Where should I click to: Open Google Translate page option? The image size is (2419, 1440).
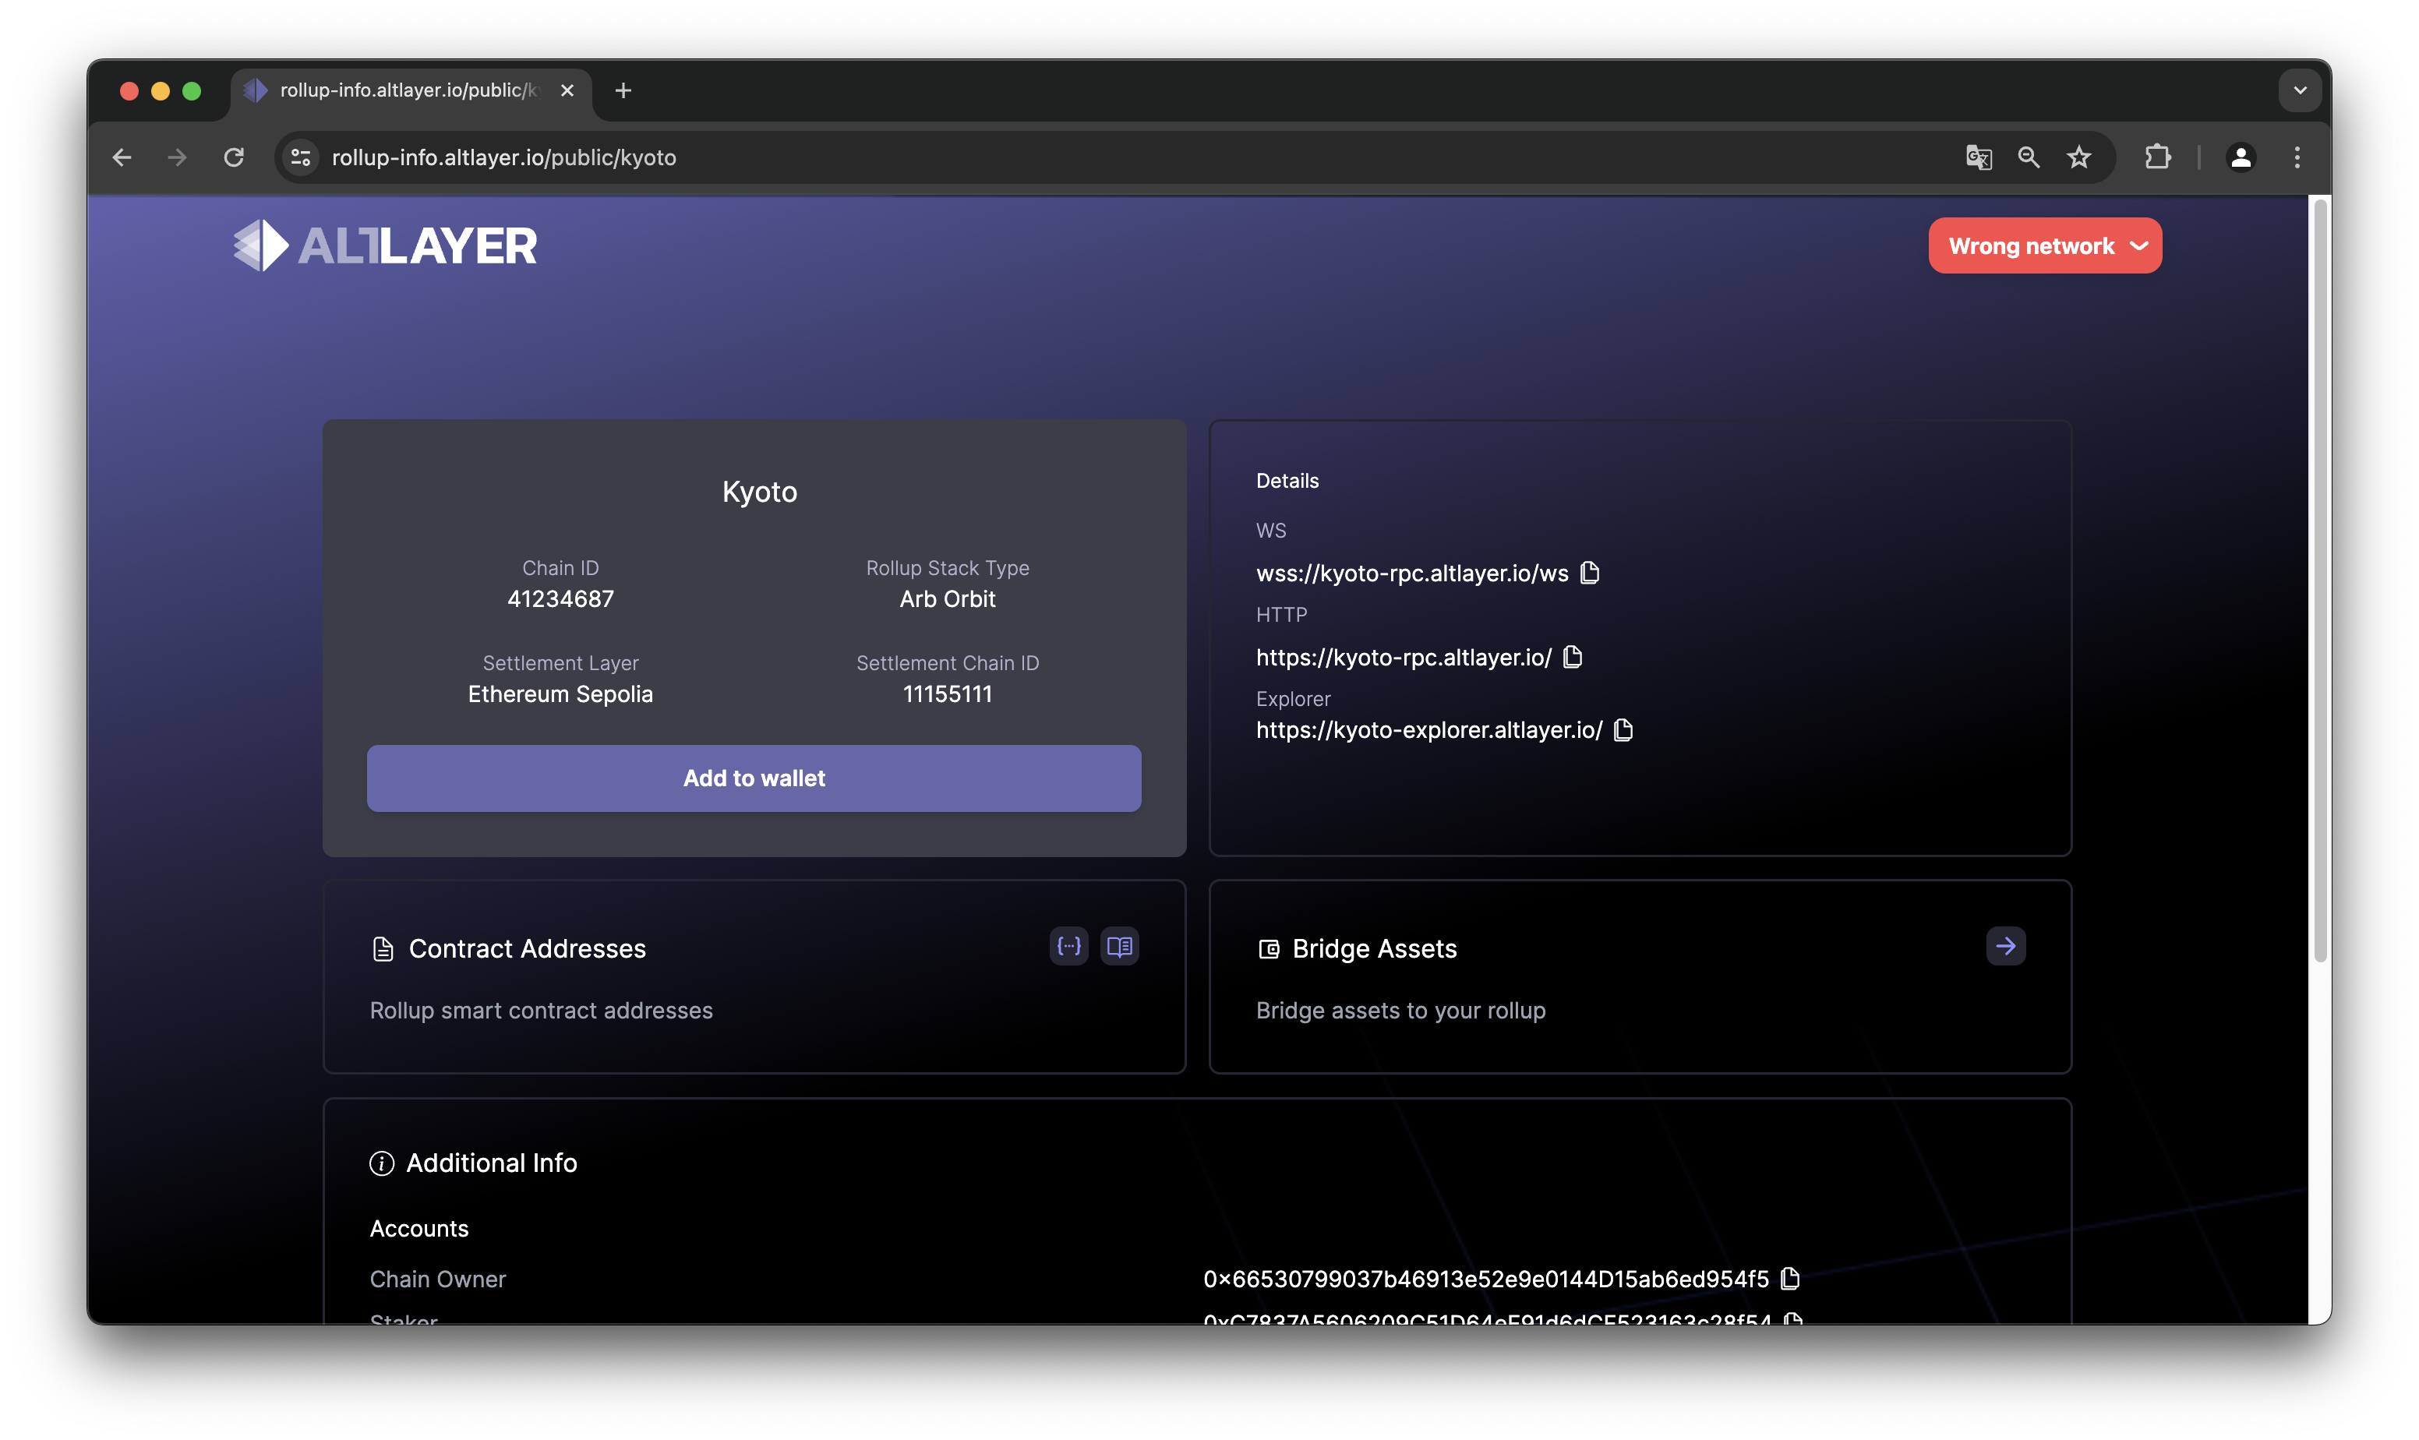pos(1979,157)
